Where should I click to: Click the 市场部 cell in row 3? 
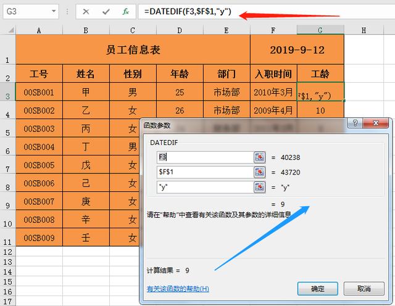point(227,92)
